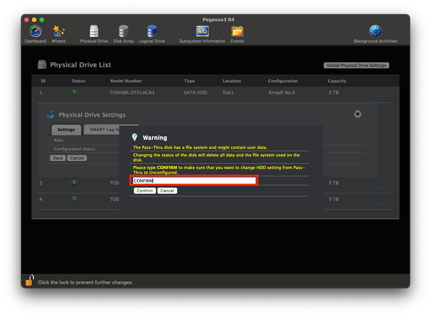Click the ID column header
The image size is (431, 316).
click(x=43, y=81)
